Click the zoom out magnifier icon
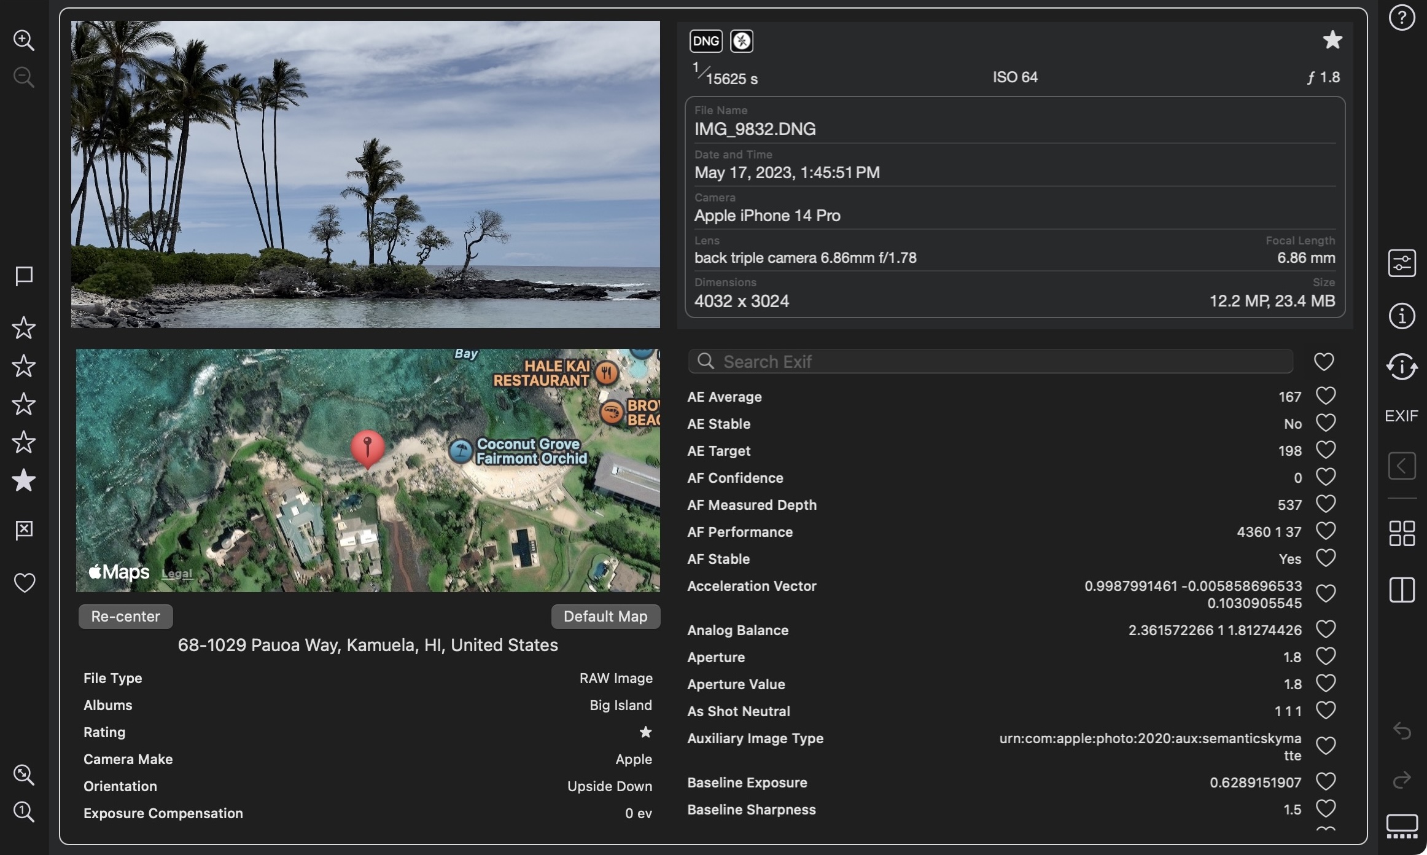Viewport: 1427px width, 855px height. [23, 77]
